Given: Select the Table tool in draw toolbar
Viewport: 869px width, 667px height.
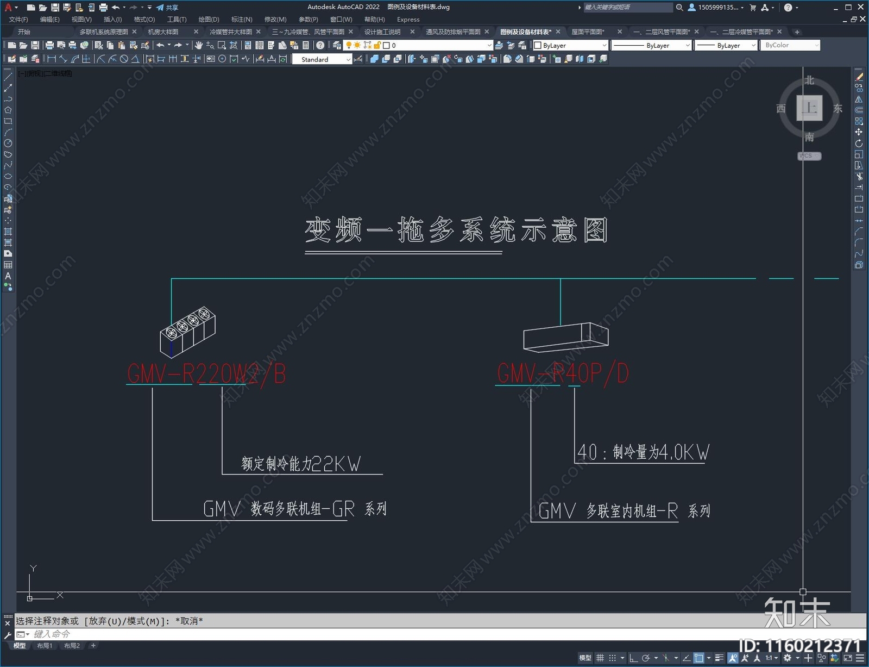Looking at the screenshot, I should pyautogui.click(x=8, y=265).
